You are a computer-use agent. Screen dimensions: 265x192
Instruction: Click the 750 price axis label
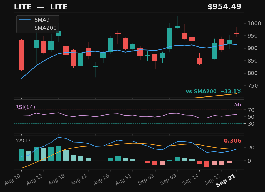252,86
